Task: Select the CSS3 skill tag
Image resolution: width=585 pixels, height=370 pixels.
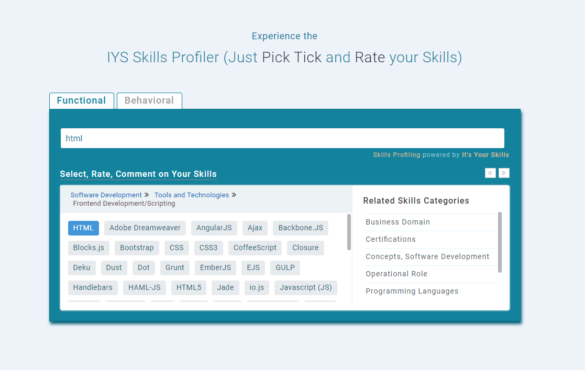Action: [x=208, y=248]
